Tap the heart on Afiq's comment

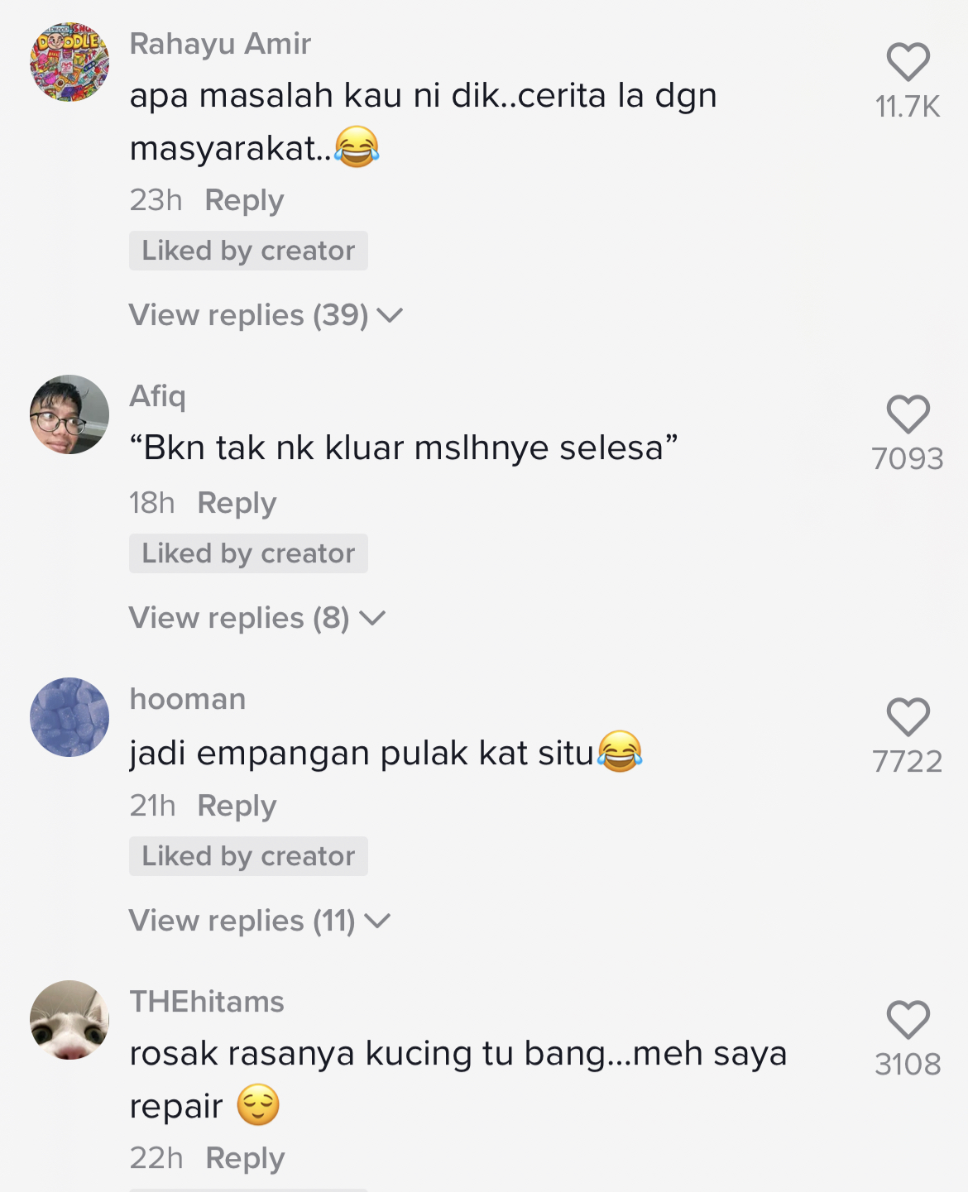(x=908, y=414)
